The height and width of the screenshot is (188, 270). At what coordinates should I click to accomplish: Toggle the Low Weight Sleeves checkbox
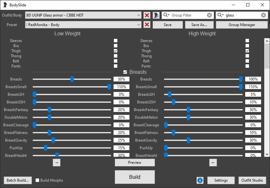click(x=115, y=41)
